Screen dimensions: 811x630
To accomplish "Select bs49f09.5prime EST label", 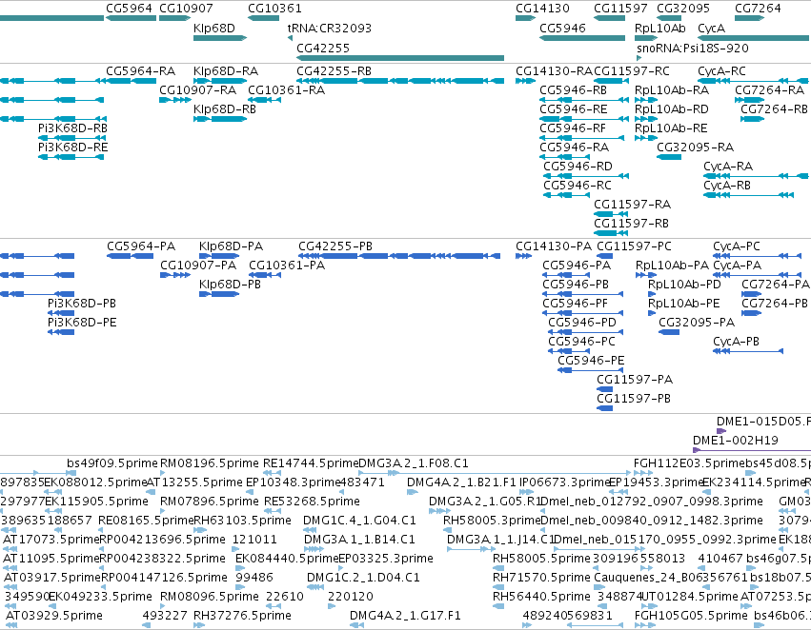I will [x=112, y=463].
